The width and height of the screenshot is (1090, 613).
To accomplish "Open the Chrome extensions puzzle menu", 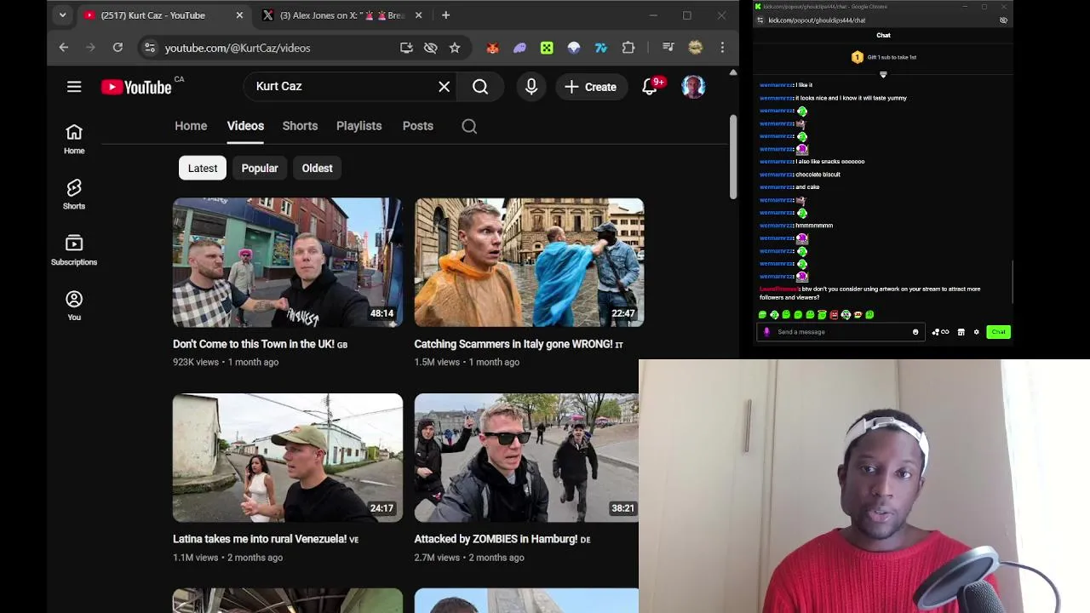I will click(x=628, y=48).
